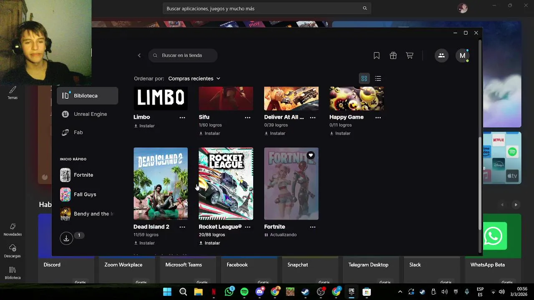
Task: Go back with the left arrow
Action: pyautogui.click(x=139, y=55)
